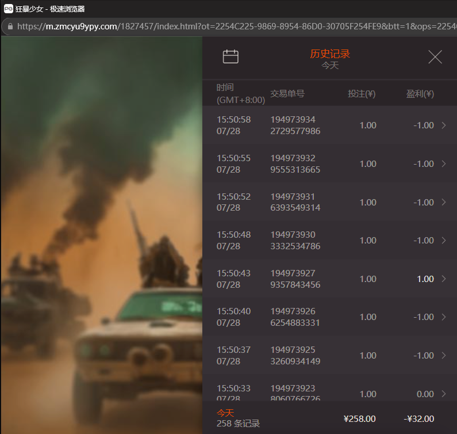Expand details for 15:50:52 record
Viewport: 457px width, 434px height.
pyautogui.click(x=443, y=202)
